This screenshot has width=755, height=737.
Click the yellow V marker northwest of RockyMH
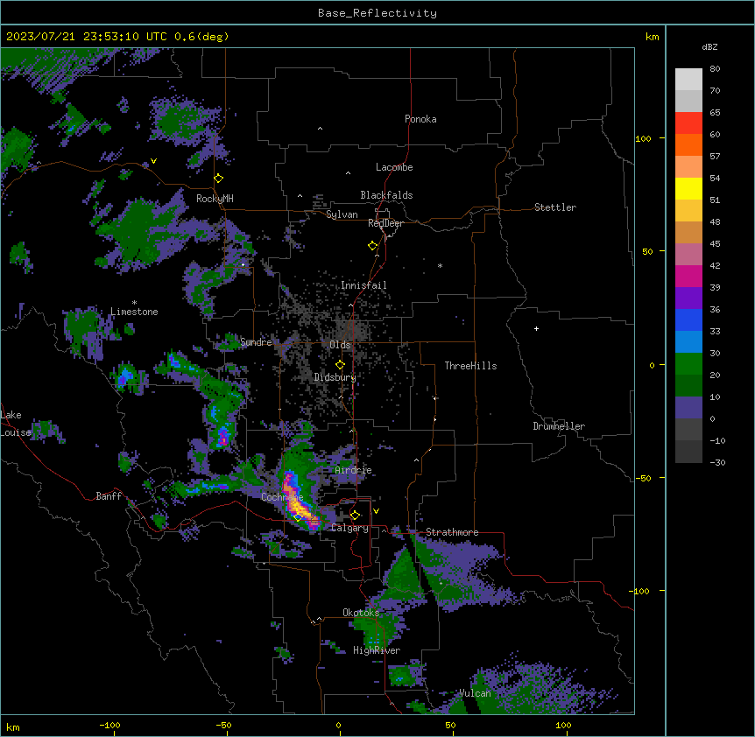153,161
